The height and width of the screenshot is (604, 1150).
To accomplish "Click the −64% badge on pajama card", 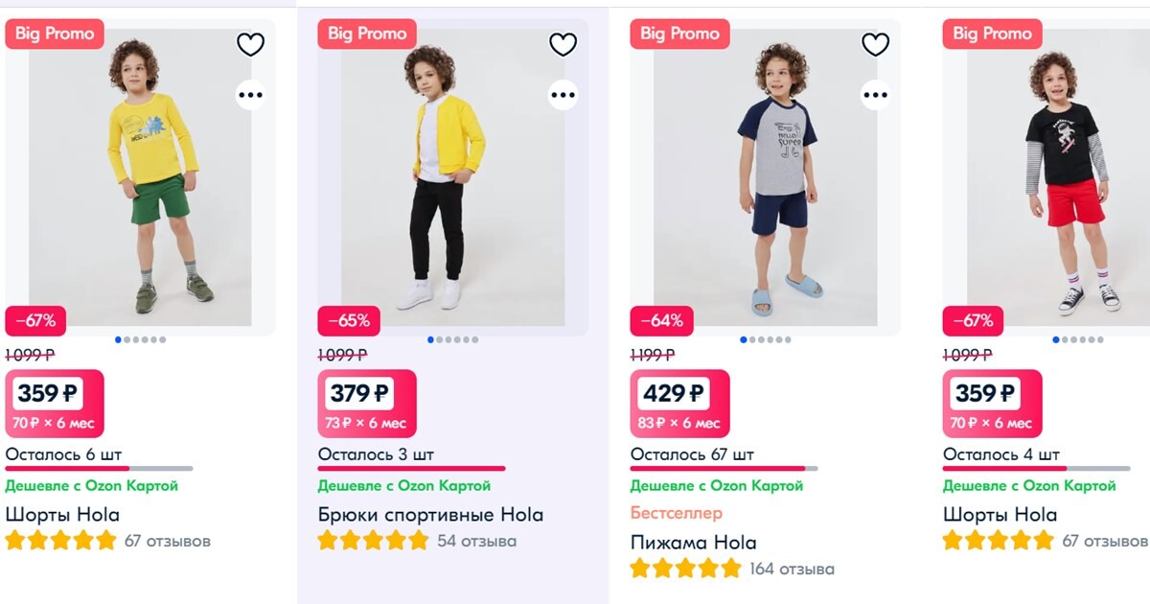I will coord(661,320).
